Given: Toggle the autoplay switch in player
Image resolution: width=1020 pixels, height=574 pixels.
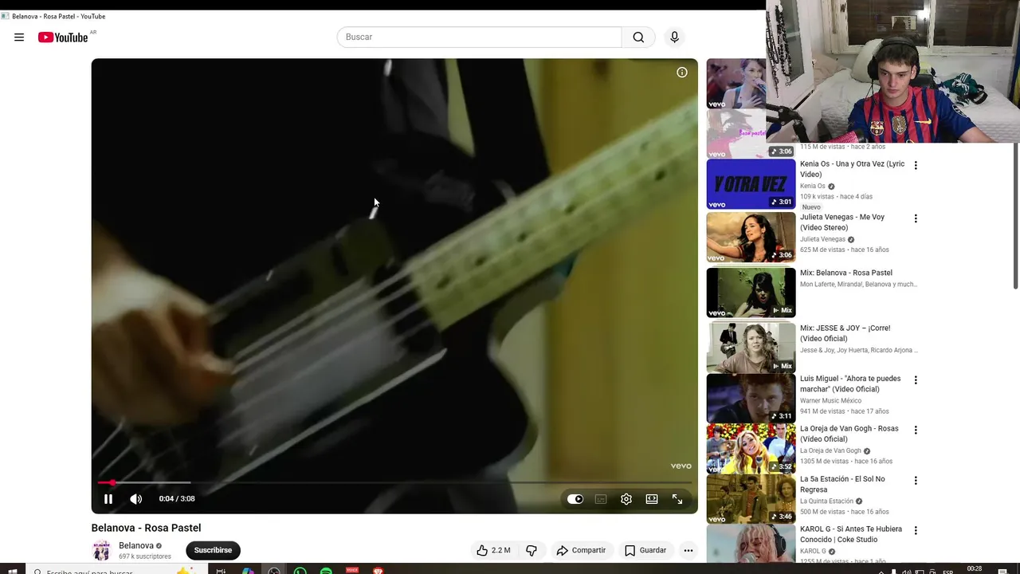Looking at the screenshot, I should (x=575, y=499).
